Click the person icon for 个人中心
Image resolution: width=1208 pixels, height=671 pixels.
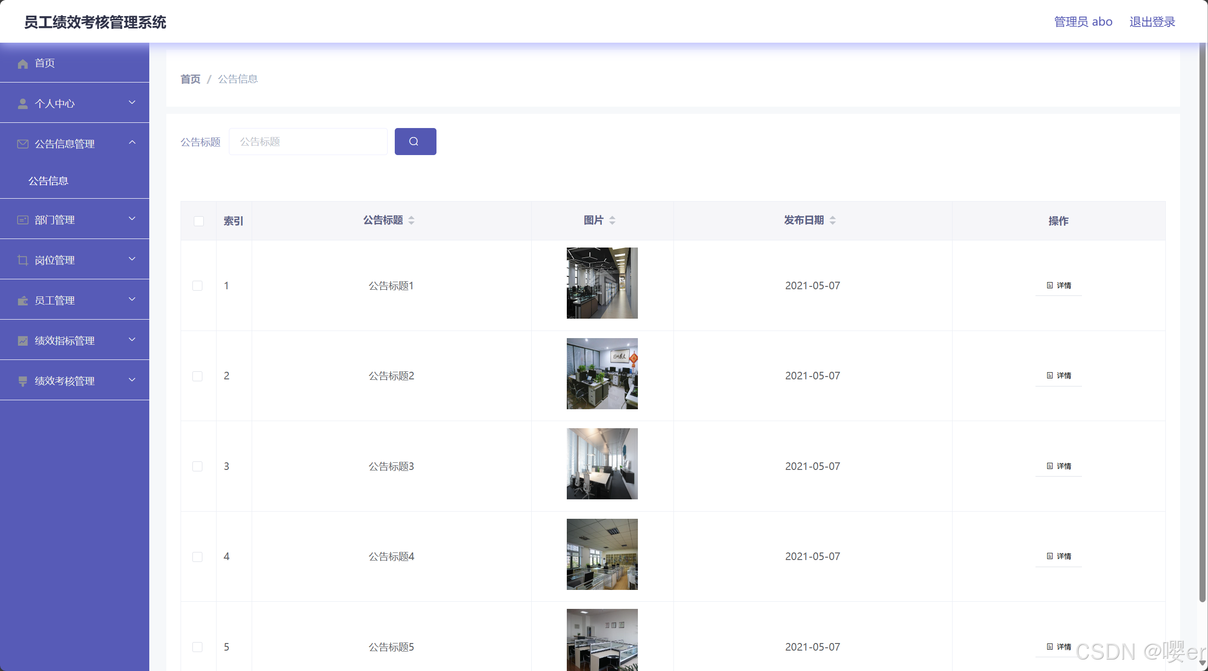(x=22, y=104)
